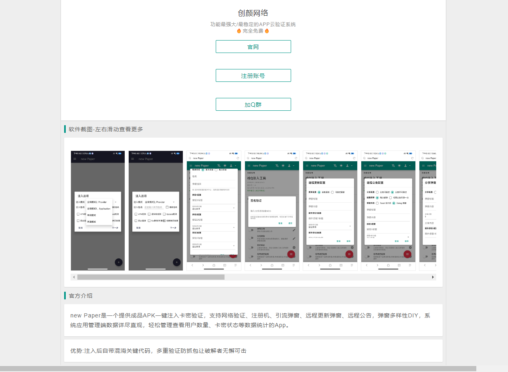Open the 官网 official website button
Viewport: 508px width, 372px height.
click(x=253, y=47)
